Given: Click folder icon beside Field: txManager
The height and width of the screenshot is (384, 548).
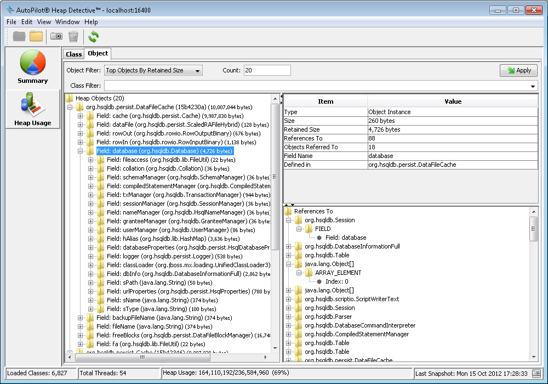Looking at the screenshot, I should coord(101,195).
